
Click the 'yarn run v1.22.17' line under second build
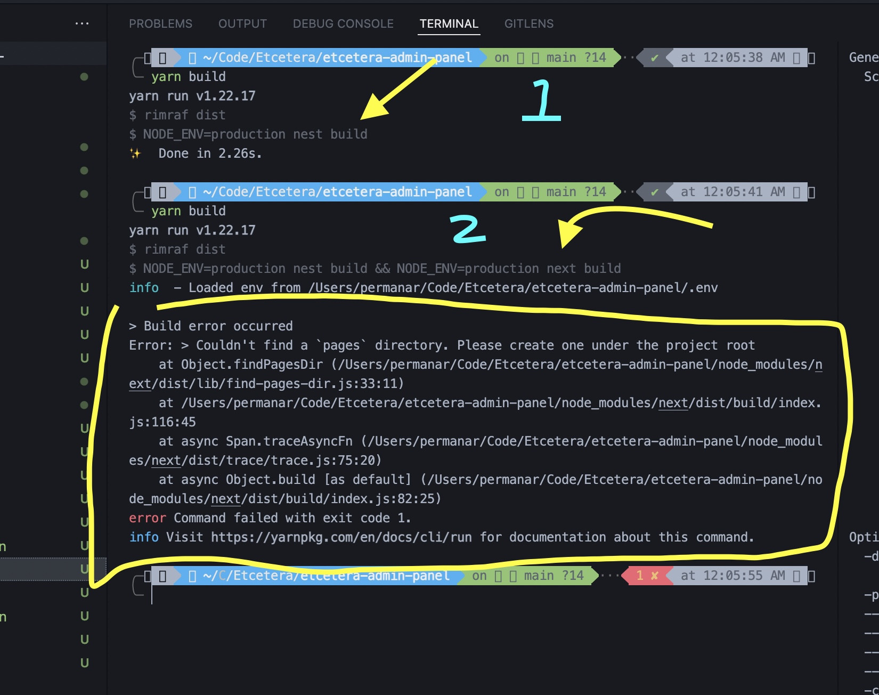[192, 230]
